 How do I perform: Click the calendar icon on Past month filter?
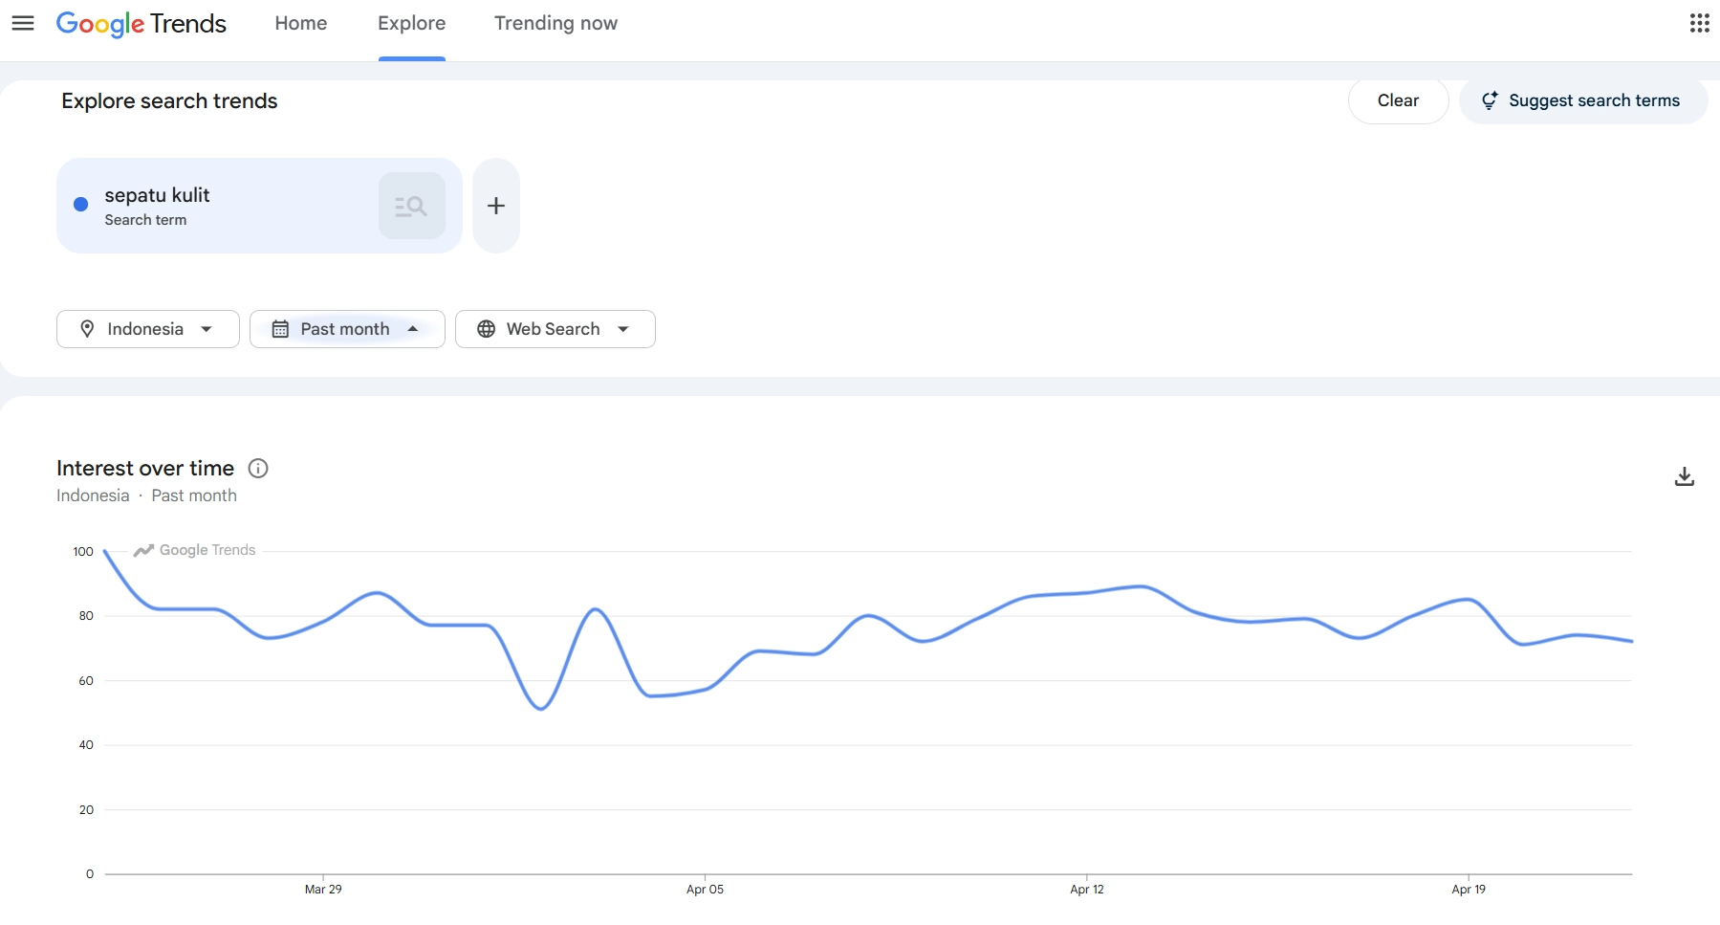(280, 328)
